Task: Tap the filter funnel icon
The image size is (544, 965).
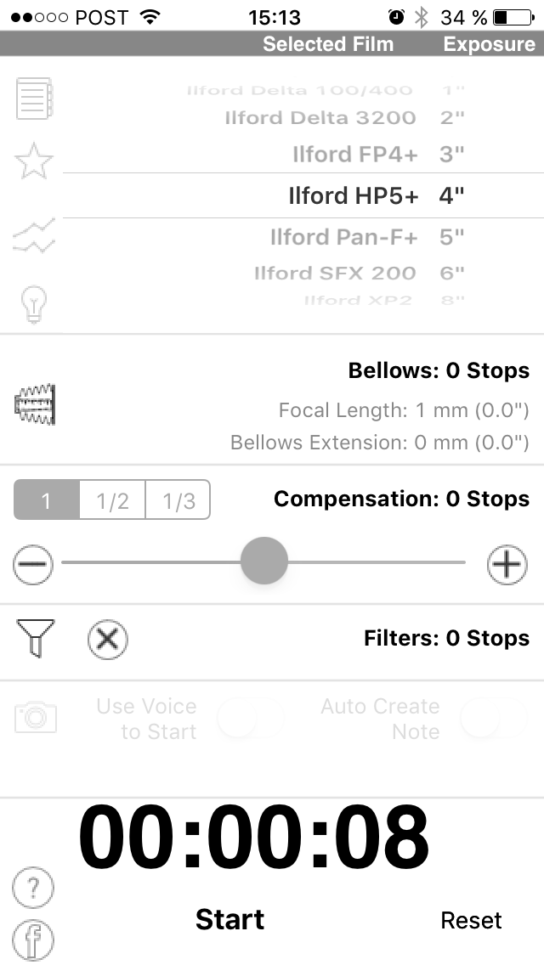Action: pos(35,638)
